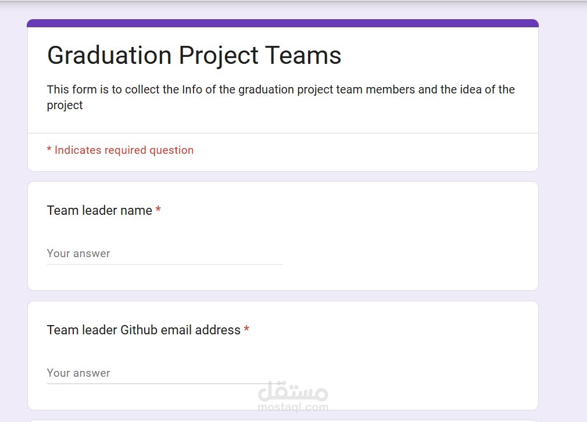The image size is (587, 422).
Task: Click the red asterisk beside Team leader name
Action: point(158,211)
